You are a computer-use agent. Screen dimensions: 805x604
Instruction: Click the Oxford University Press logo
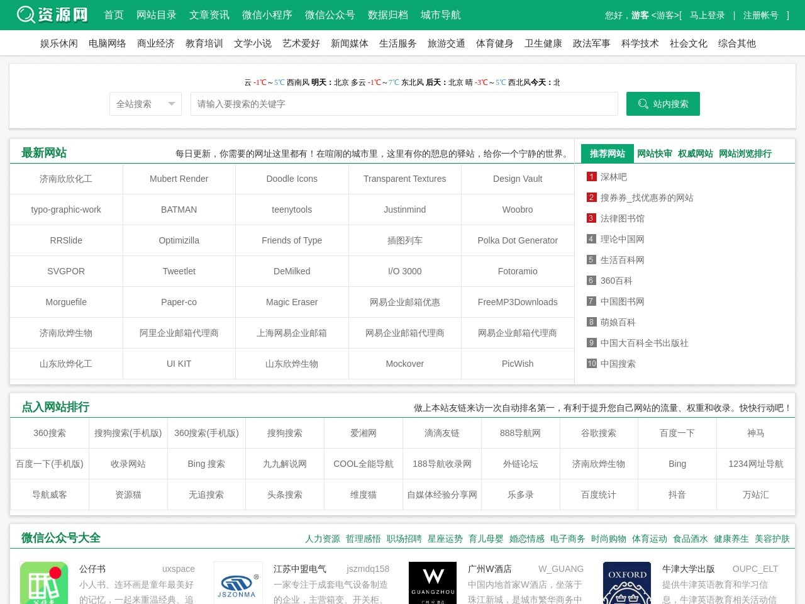(626, 583)
